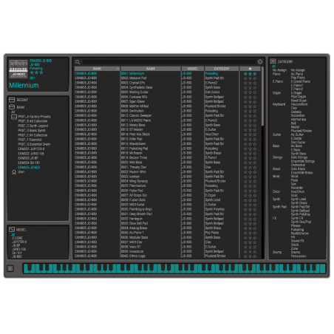334x334 pixels.
Task: Select the Organ main category group
Action: click(276, 93)
